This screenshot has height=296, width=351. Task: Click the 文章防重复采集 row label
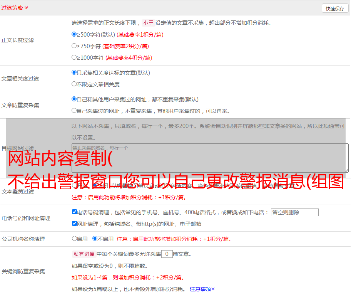coord(20,105)
